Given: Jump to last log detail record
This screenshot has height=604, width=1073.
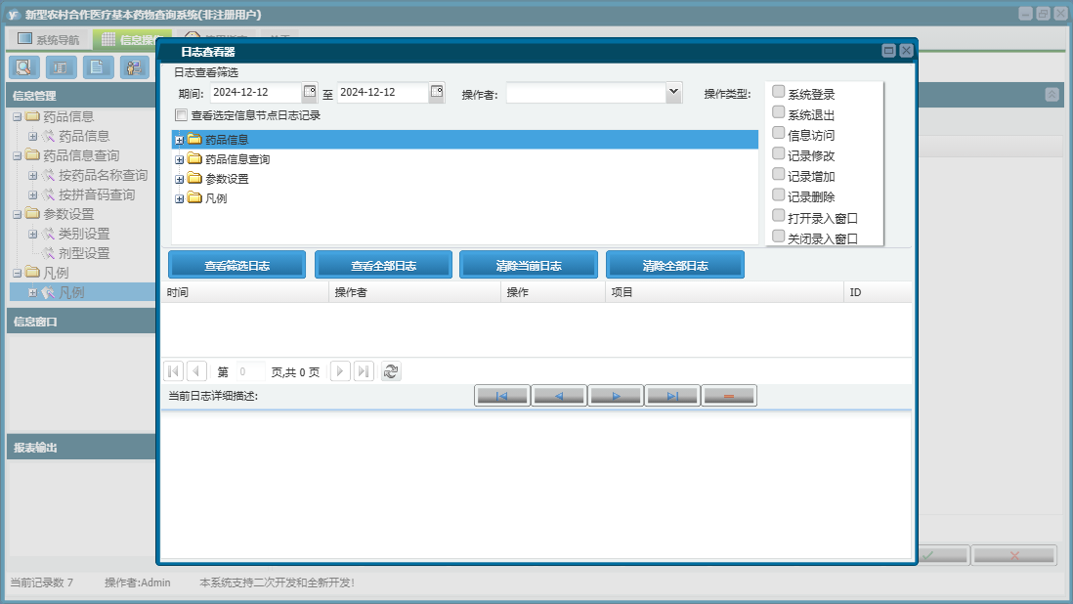Looking at the screenshot, I should pyautogui.click(x=672, y=396).
